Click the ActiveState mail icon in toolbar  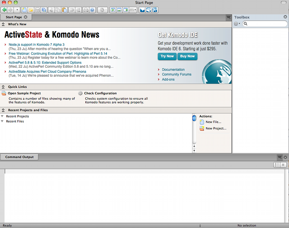click(x=142, y=10)
